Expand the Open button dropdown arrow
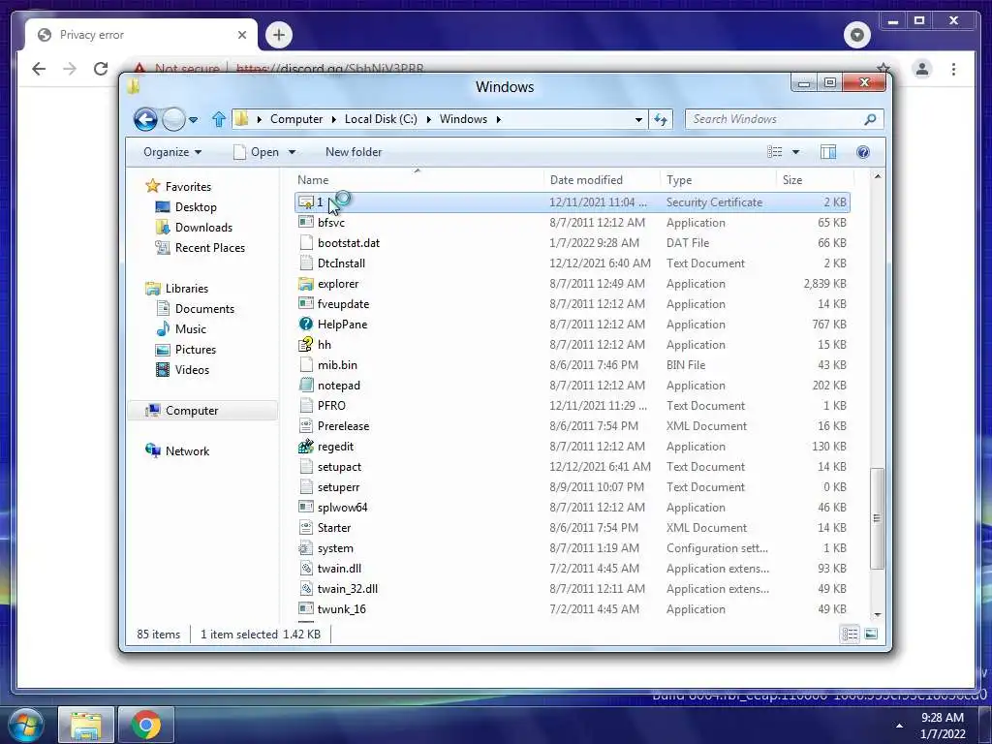The width and height of the screenshot is (992, 744). (292, 152)
